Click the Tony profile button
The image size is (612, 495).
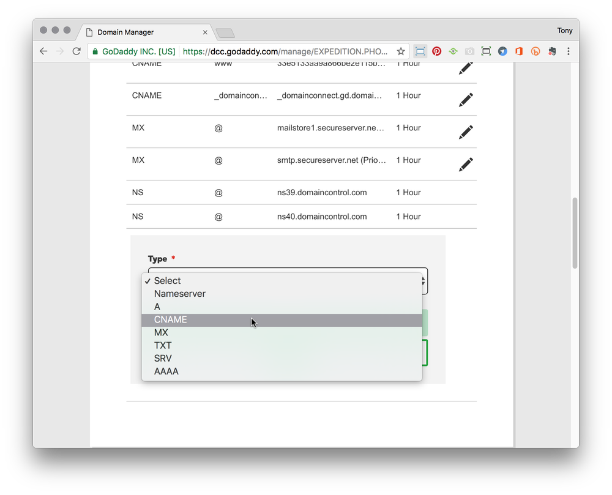pos(564,31)
